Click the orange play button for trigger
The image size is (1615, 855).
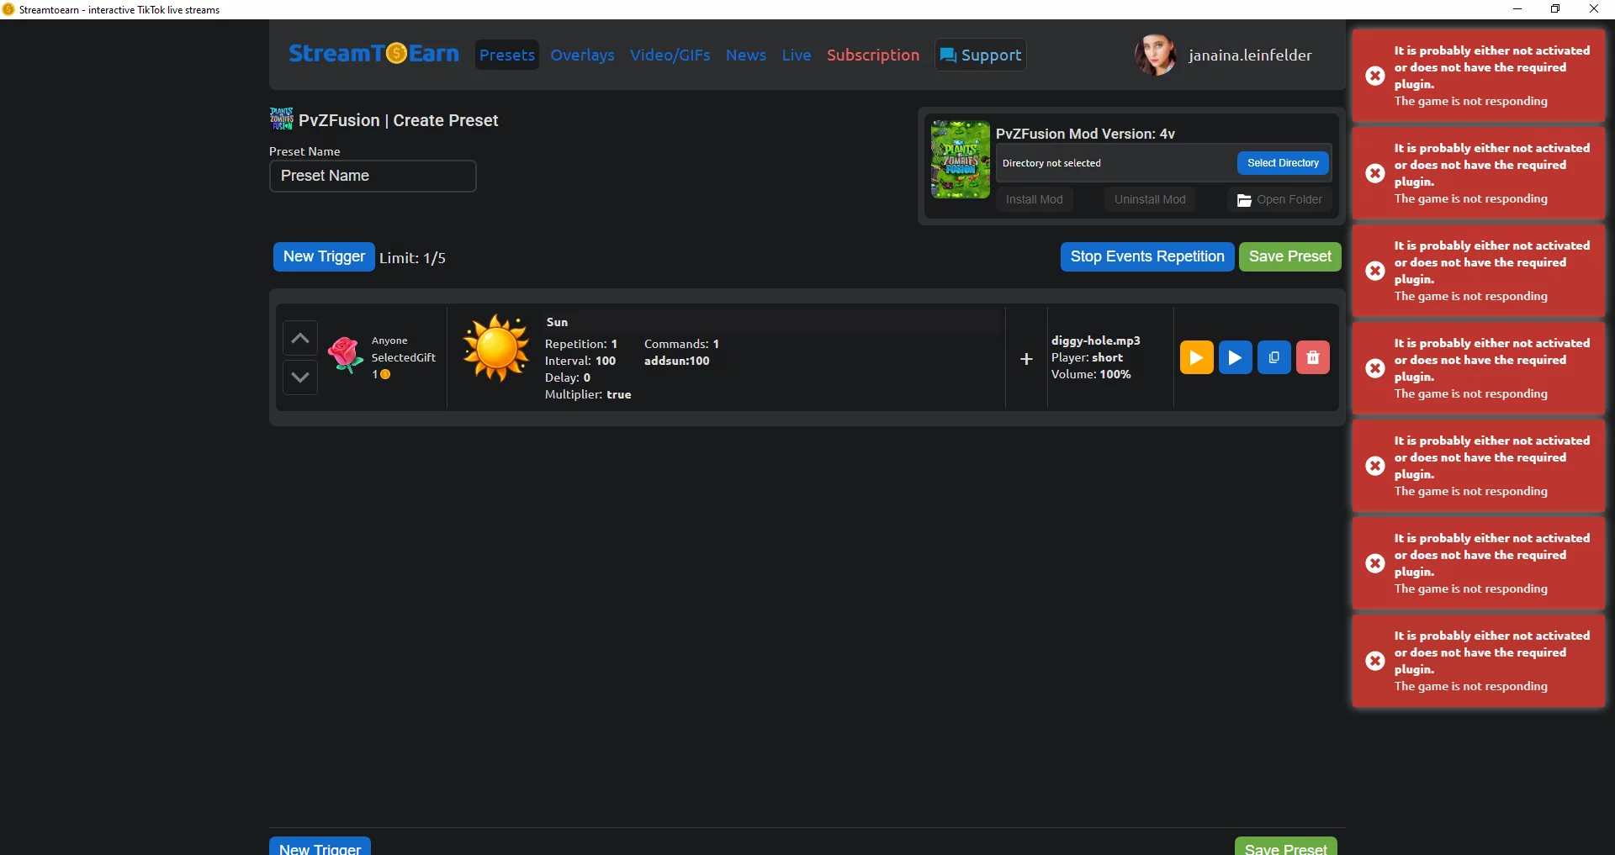(x=1196, y=357)
